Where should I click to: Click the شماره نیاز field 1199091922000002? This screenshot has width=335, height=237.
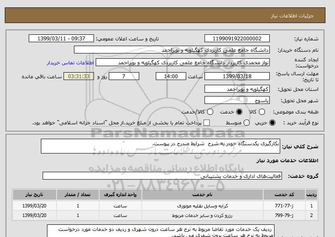[237, 38]
